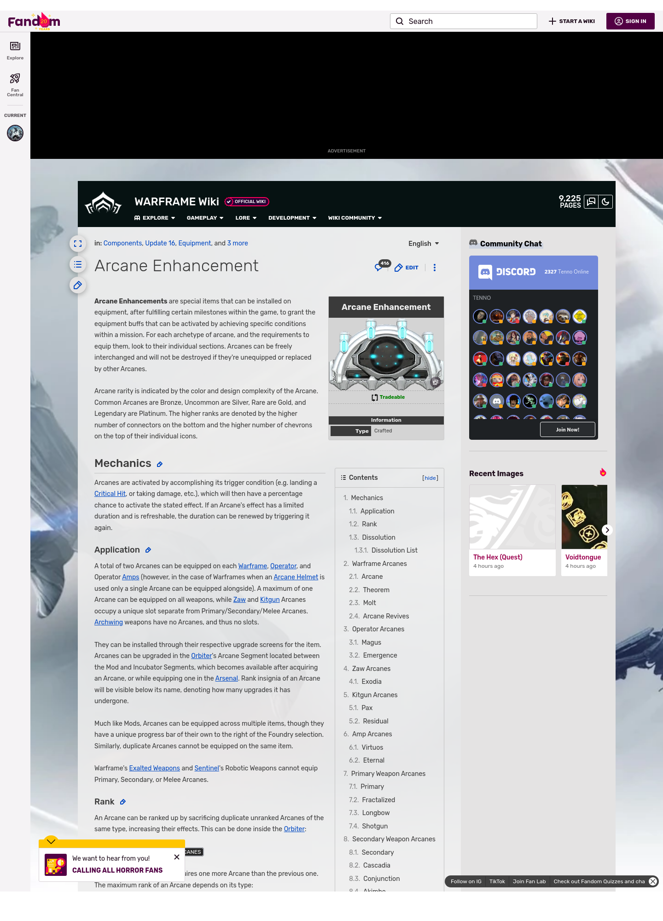Follow the Zaw link
Screen dimensions: 663x921
(x=239, y=600)
